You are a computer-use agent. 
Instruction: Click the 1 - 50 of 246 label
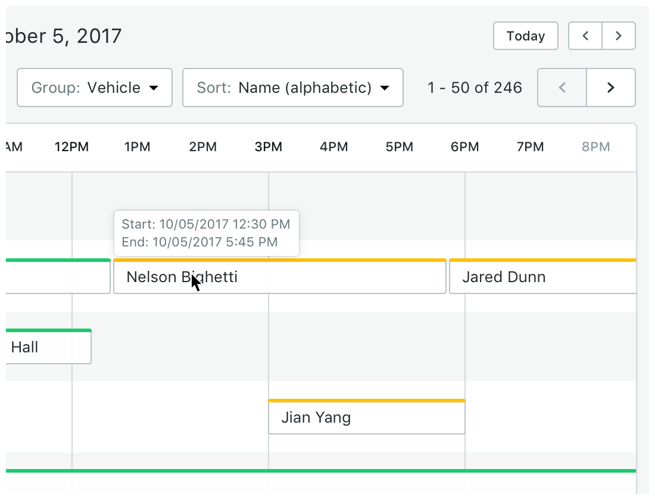(475, 87)
